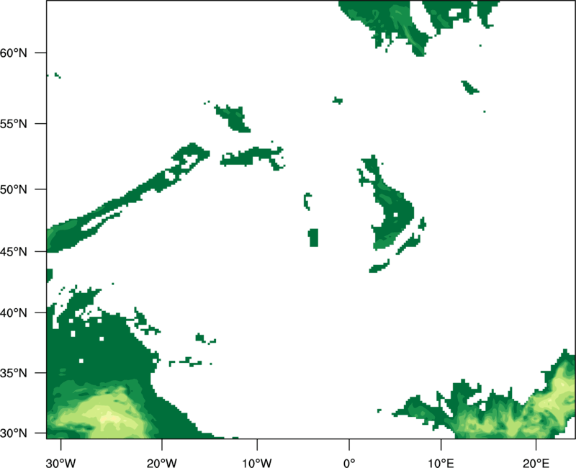This screenshot has height=468, width=576.
Task: Click the 30°N latitude label
Action: [x=14, y=433]
